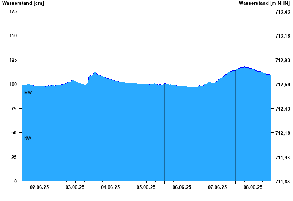This screenshot has width=293, height=201.
Task: Click the left axis value 175
Action: (13, 11)
